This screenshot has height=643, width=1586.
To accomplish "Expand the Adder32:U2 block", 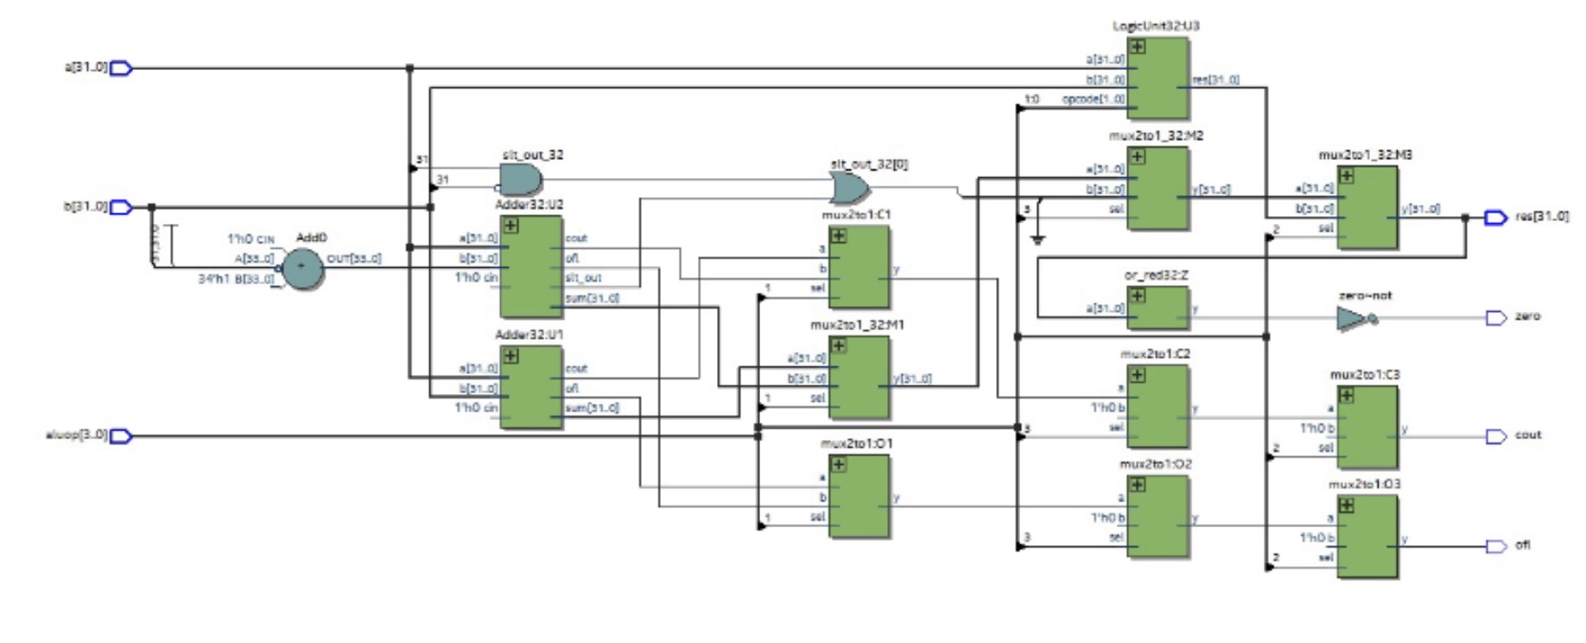I will click(x=511, y=226).
